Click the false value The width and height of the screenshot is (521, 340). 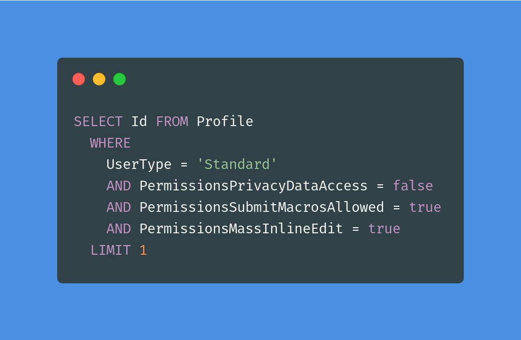(x=413, y=186)
